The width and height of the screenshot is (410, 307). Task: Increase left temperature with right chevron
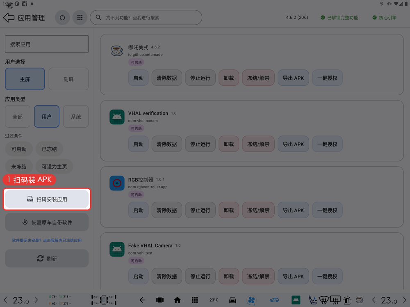[36, 300]
